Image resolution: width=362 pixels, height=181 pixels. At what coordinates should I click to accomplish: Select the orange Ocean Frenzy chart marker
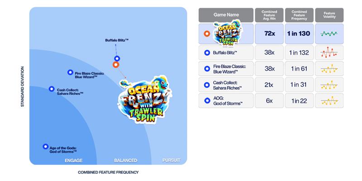click(116, 65)
